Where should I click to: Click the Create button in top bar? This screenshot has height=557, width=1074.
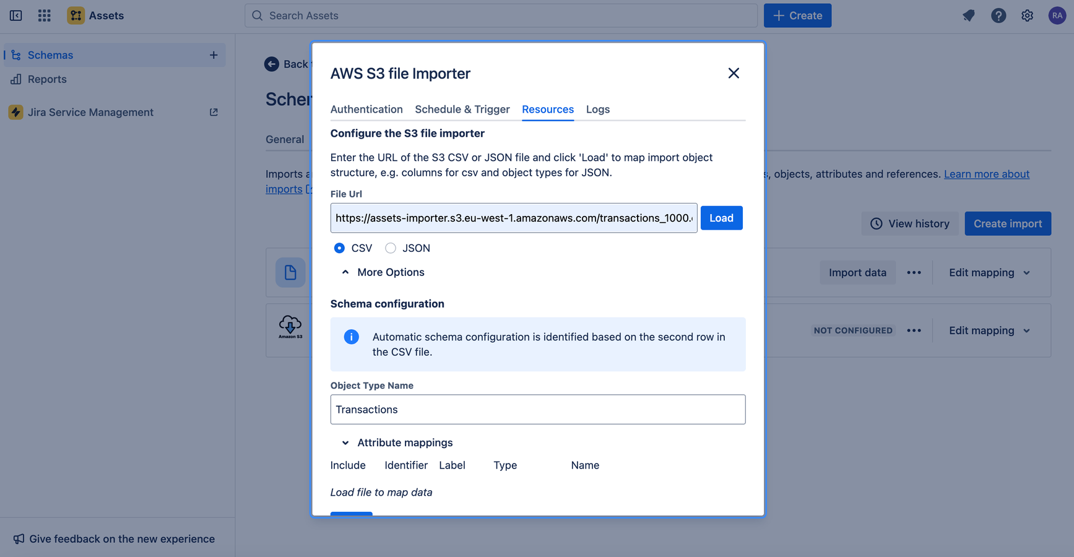(x=797, y=15)
